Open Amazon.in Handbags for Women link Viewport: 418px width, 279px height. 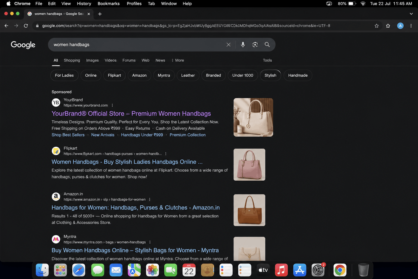click(x=136, y=208)
